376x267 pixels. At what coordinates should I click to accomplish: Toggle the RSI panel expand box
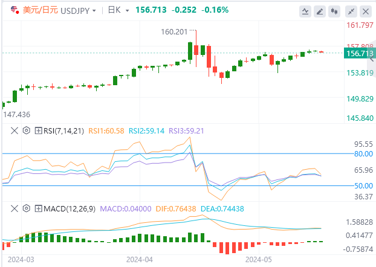click(x=38, y=130)
